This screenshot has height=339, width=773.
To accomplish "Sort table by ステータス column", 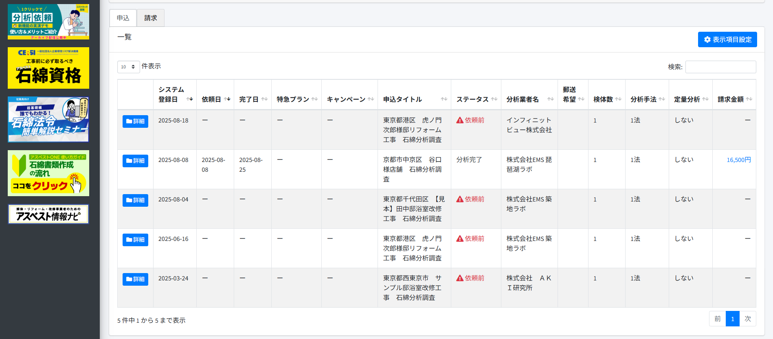I will click(x=494, y=99).
